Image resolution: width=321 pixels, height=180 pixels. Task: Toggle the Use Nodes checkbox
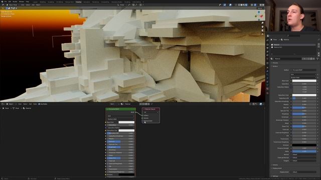(x=39, y=104)
